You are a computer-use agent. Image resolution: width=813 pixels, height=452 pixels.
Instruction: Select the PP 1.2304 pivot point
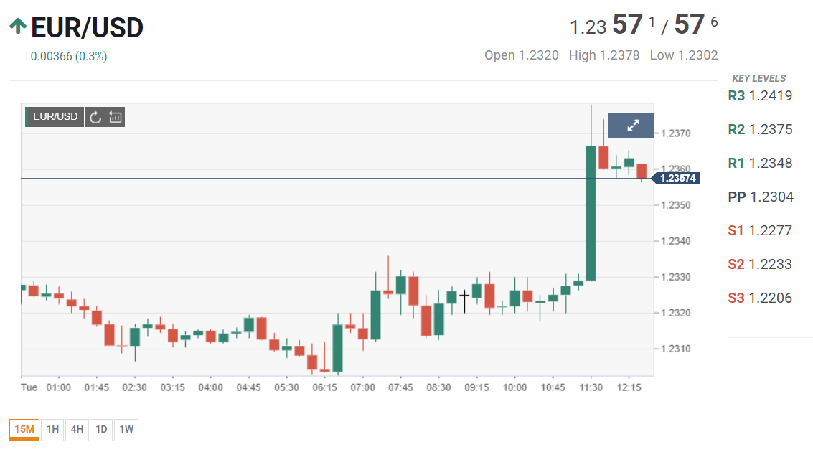(x=760, y=197)
